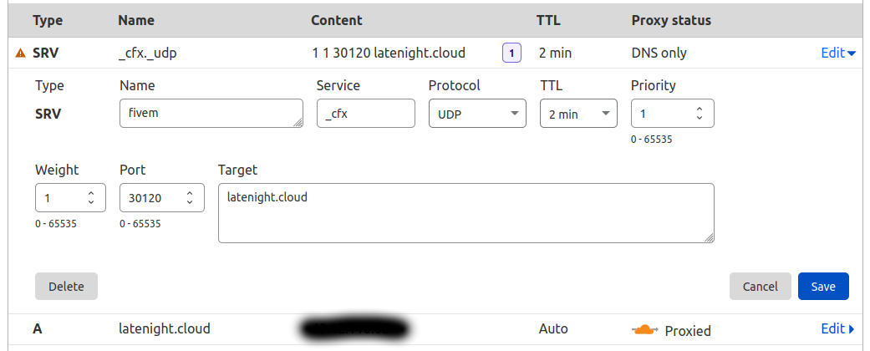This screenshot has width=870, height=351.
Task: Click the Port 30120 stepper arrows
Action: [x=190, y=199]
